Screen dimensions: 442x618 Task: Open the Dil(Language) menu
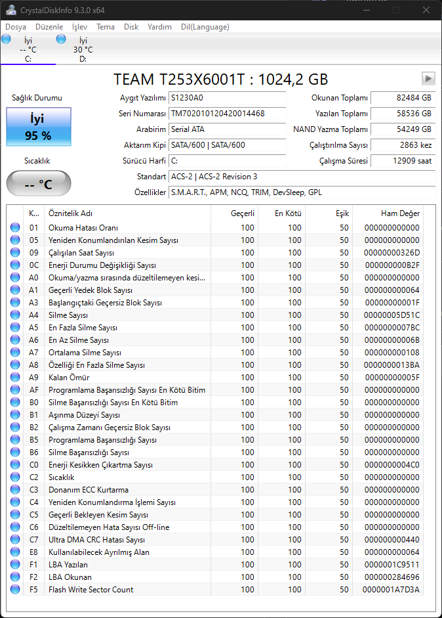pos(205,27)
